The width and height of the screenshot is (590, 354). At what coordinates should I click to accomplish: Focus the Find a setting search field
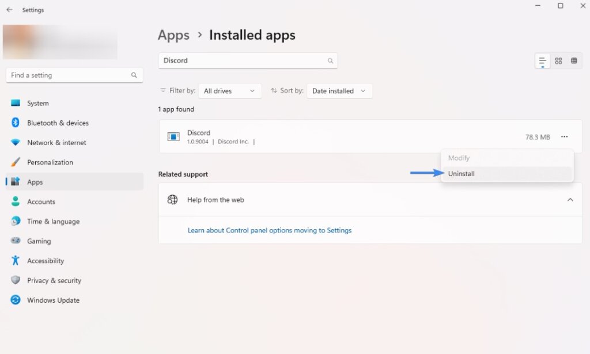[74, 75]
